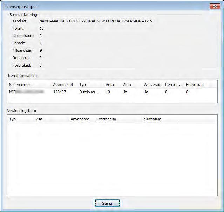
Task: Click the Totalt label
Action: click(x=19, y=28)
